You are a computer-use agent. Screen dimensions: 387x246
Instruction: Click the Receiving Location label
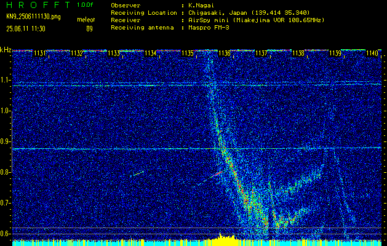tap(144, 12)
